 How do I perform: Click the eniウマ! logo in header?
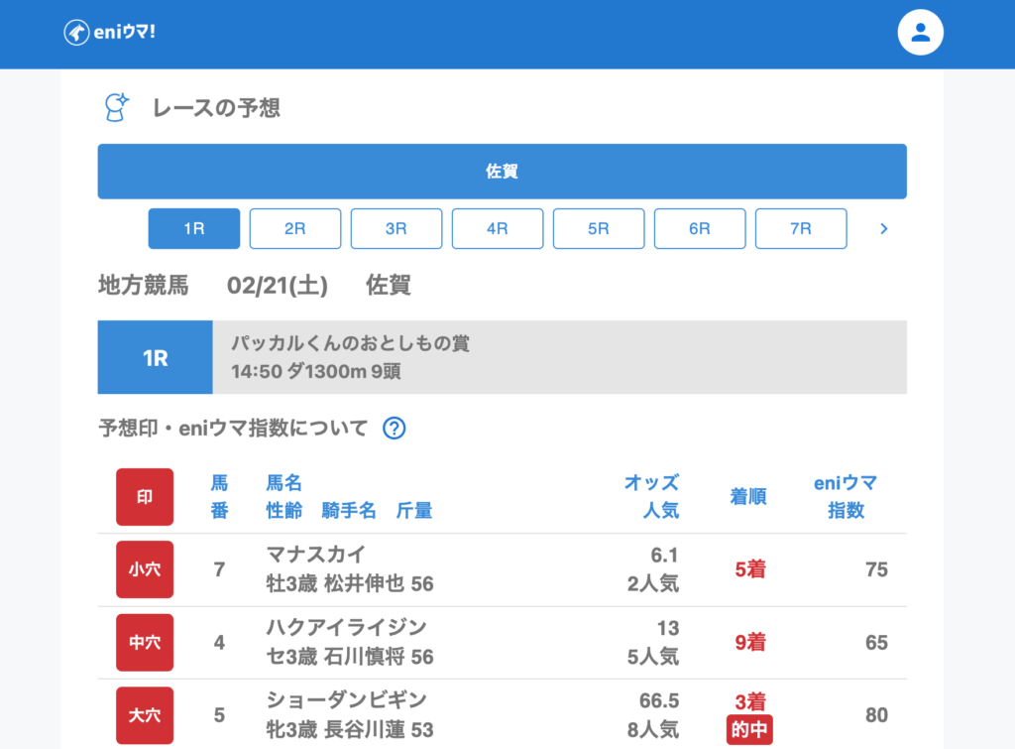pyautogui.click(x=110, y=33)
